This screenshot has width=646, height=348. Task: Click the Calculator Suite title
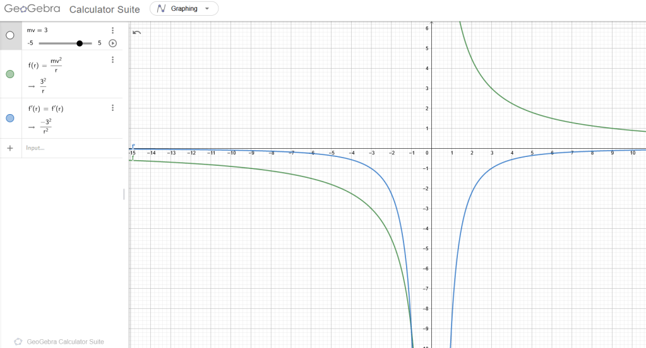point(104,9)
